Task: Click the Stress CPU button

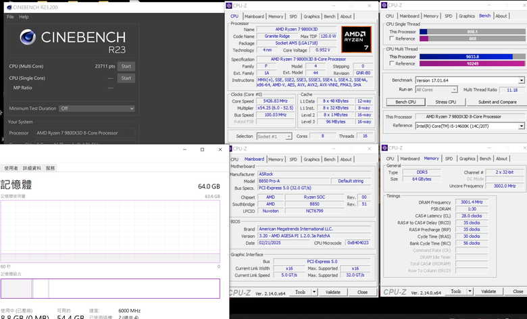Action: pos(446,102)
